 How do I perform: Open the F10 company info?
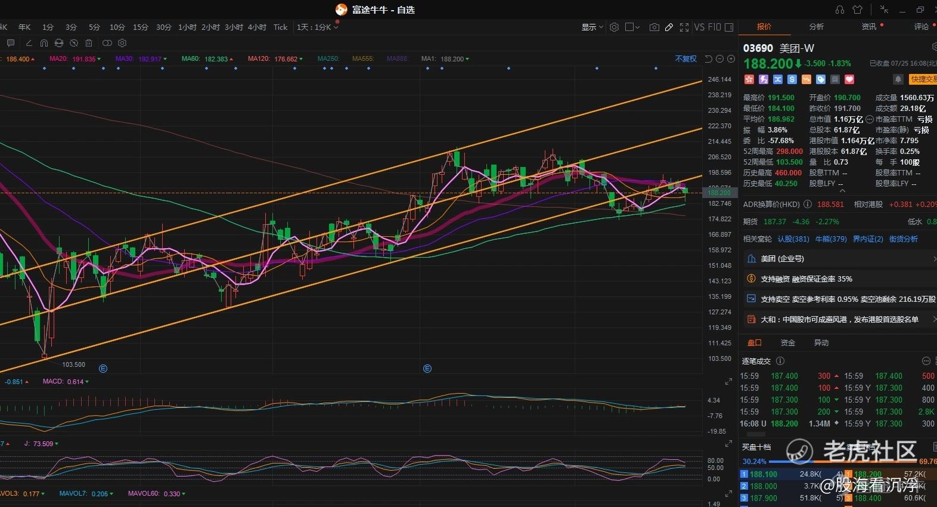(714, 27)
